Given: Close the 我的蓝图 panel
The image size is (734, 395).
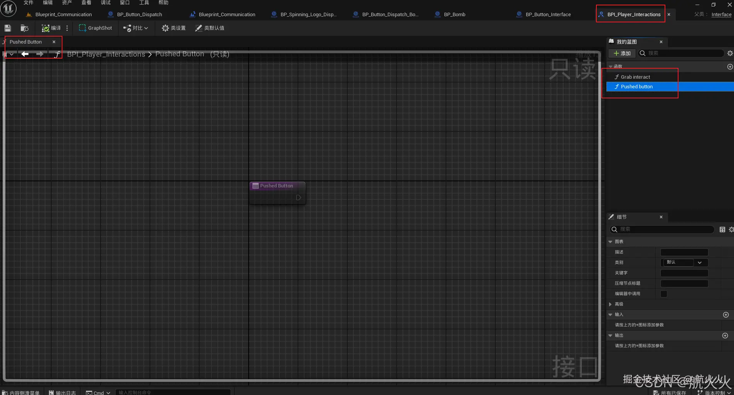Looking at the screenshot, I should pyautogui.click(x=661, y=42).
